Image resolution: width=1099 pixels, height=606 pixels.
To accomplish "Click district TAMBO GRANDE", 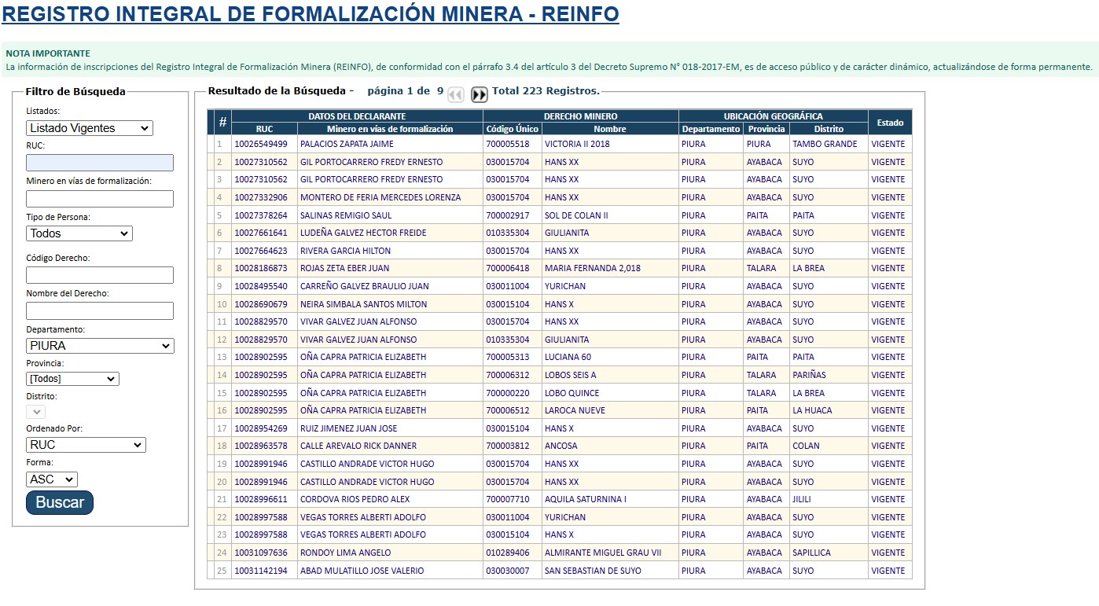I will (825, 145).
